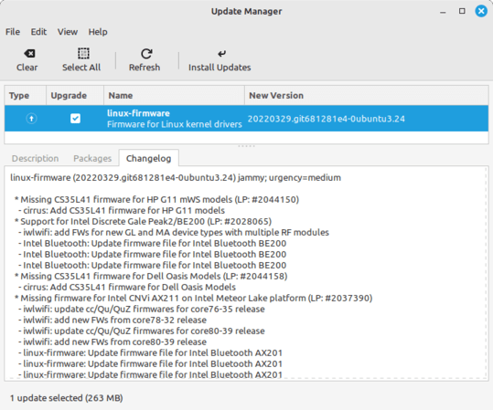Switch to the Description tab
This screenshot has width=493, height=410.
pos(35,158)
